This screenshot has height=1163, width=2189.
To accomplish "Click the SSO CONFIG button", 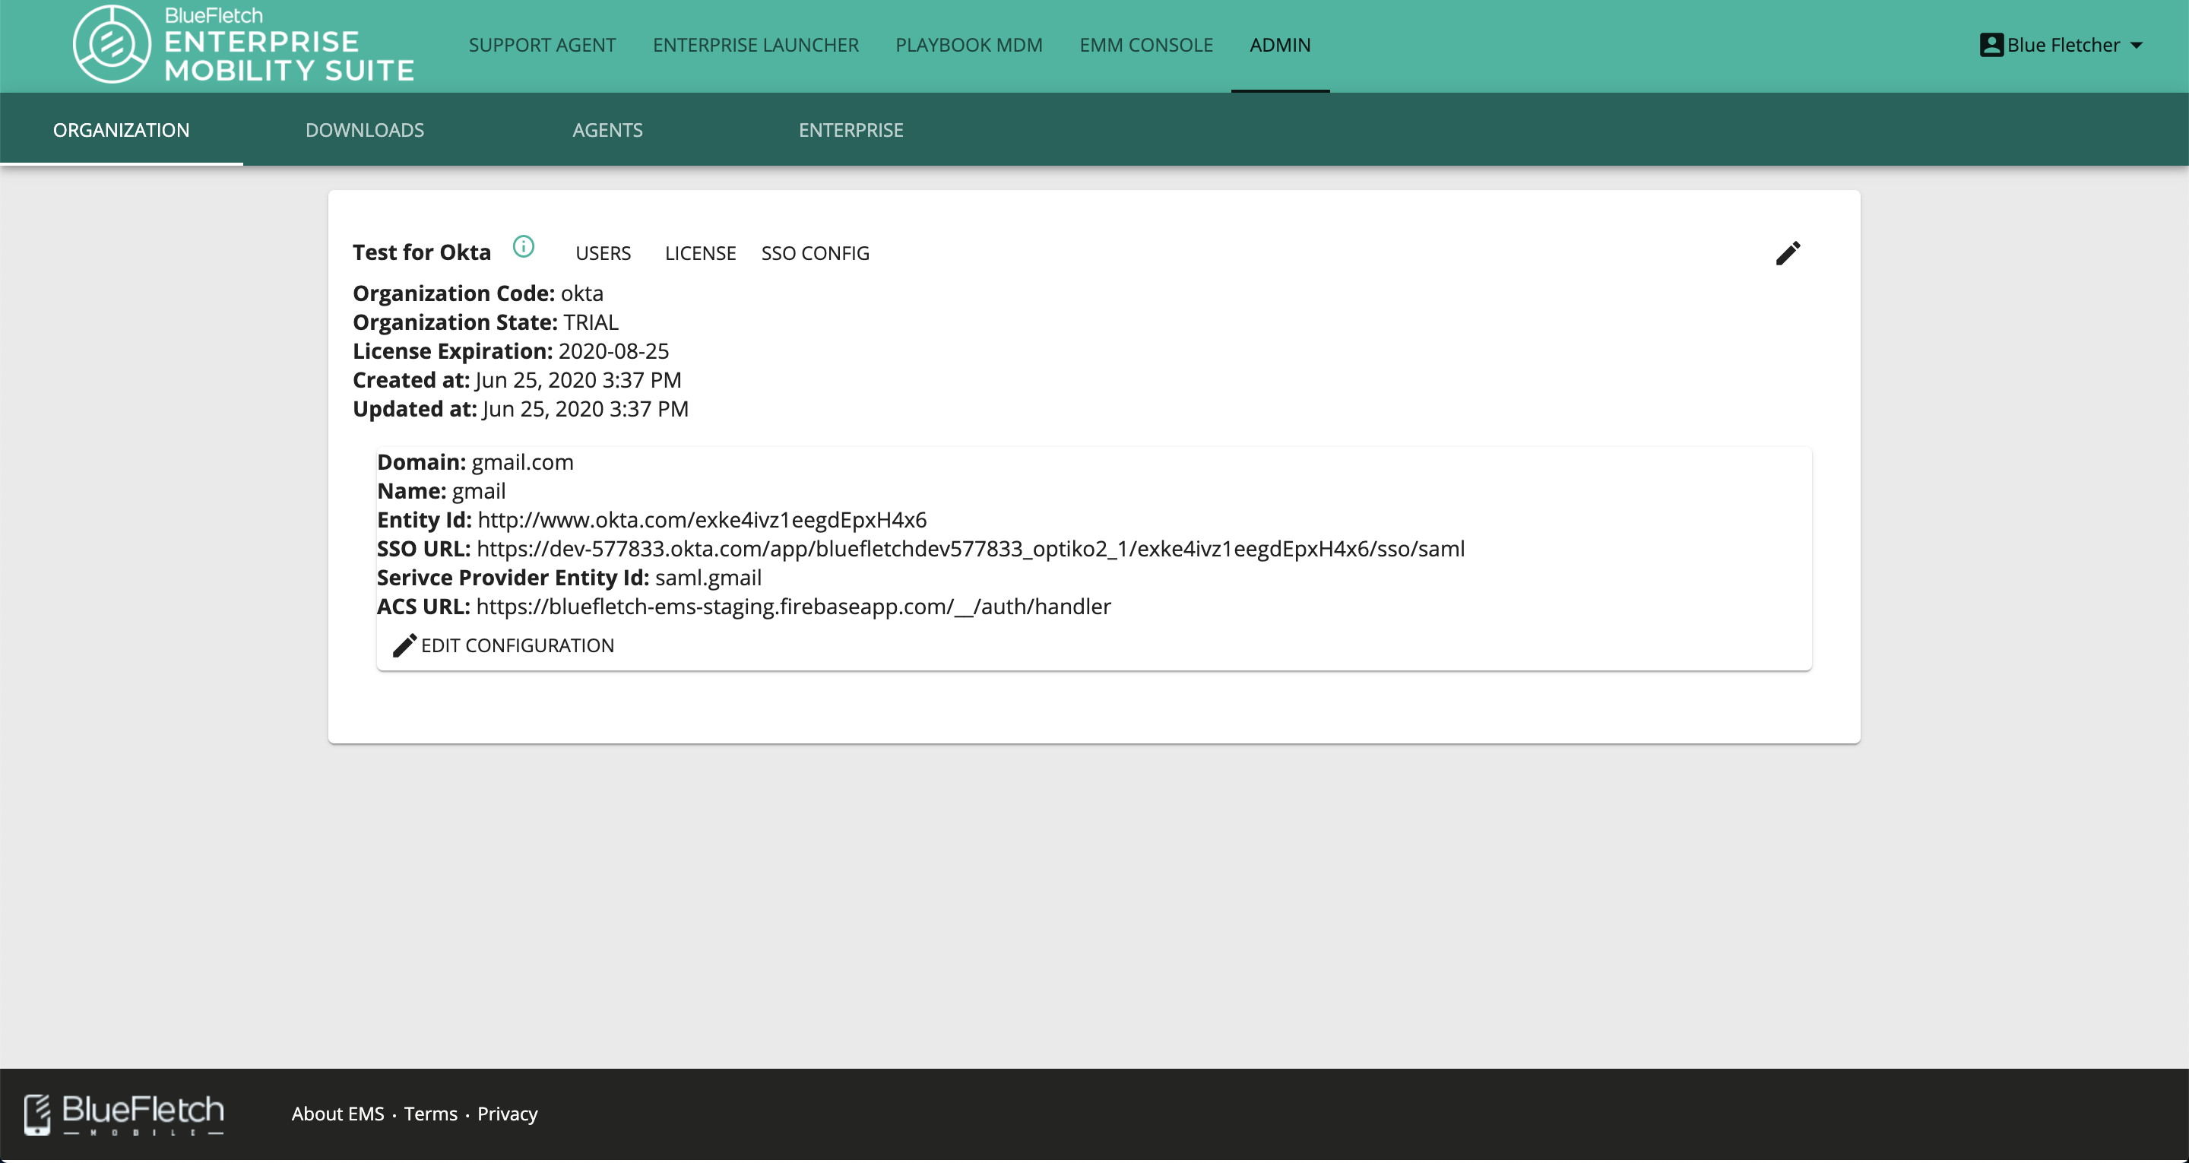I will pyautogui.click(x=815, y=253).
